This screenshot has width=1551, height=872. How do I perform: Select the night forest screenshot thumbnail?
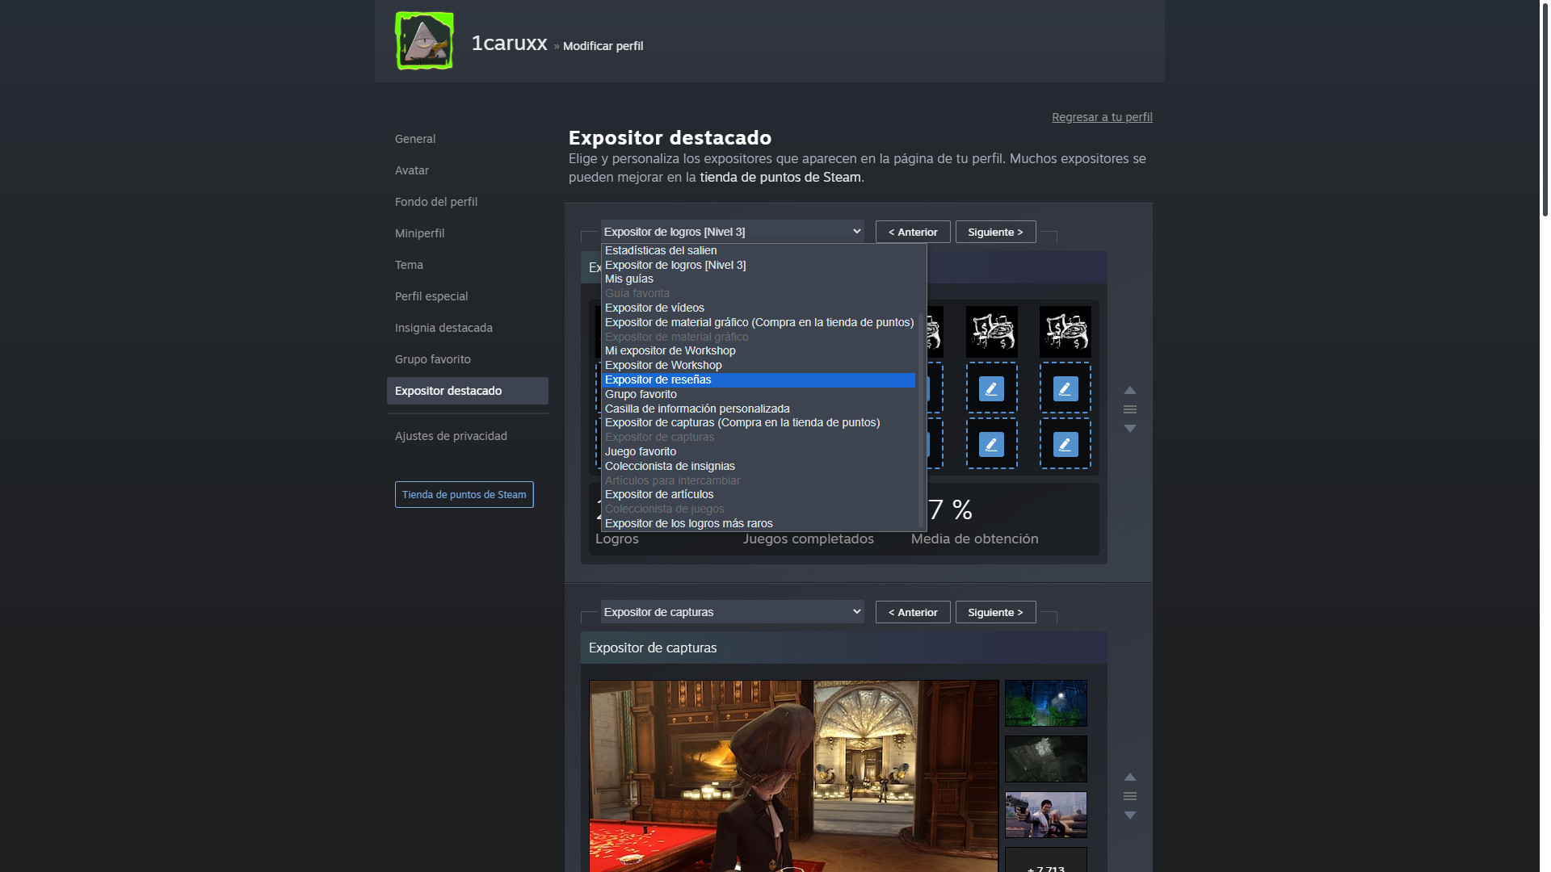coord(1045,703)
